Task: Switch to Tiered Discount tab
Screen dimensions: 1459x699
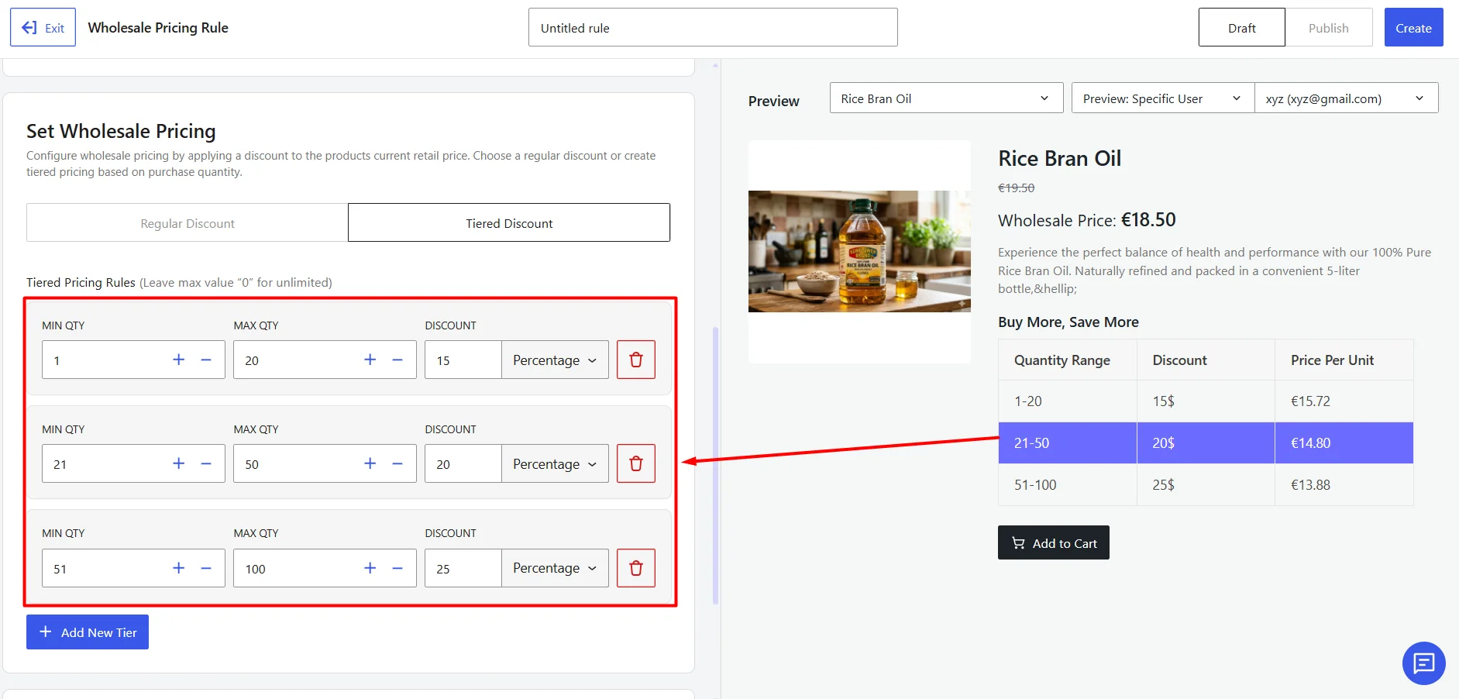Action: [x=509, y=223]
